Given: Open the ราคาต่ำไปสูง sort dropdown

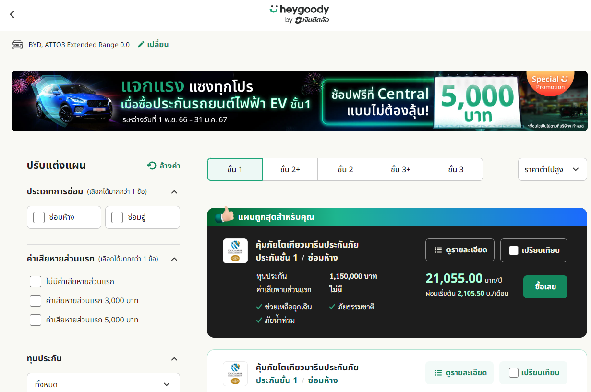Looking at the screenshot, I should tap(553, 169).
